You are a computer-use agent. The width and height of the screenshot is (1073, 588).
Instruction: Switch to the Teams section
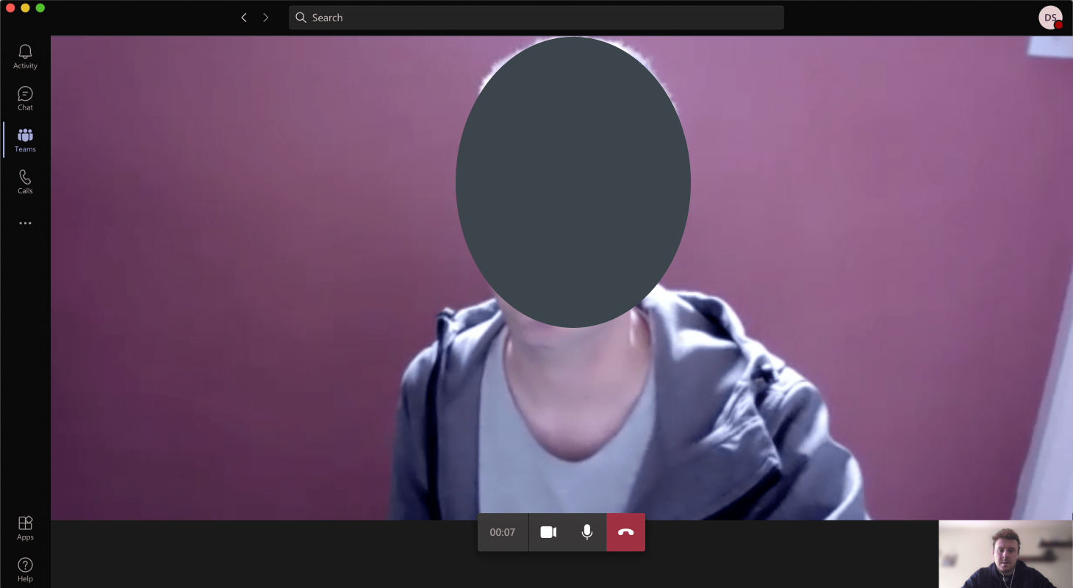click(25, 140)
